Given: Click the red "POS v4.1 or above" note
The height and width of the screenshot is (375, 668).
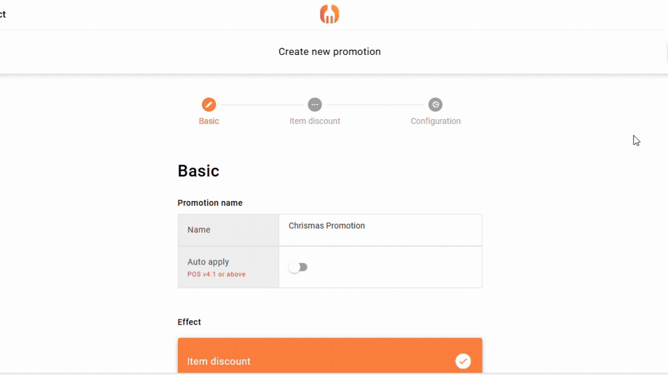Looking at the screenshot, I should pos(216,274).
